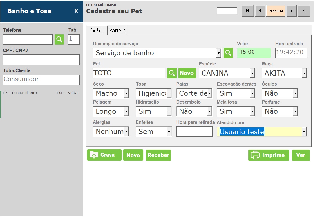
Task: Open the Espécie CANINA dropdown
Action: click(252, 73)
